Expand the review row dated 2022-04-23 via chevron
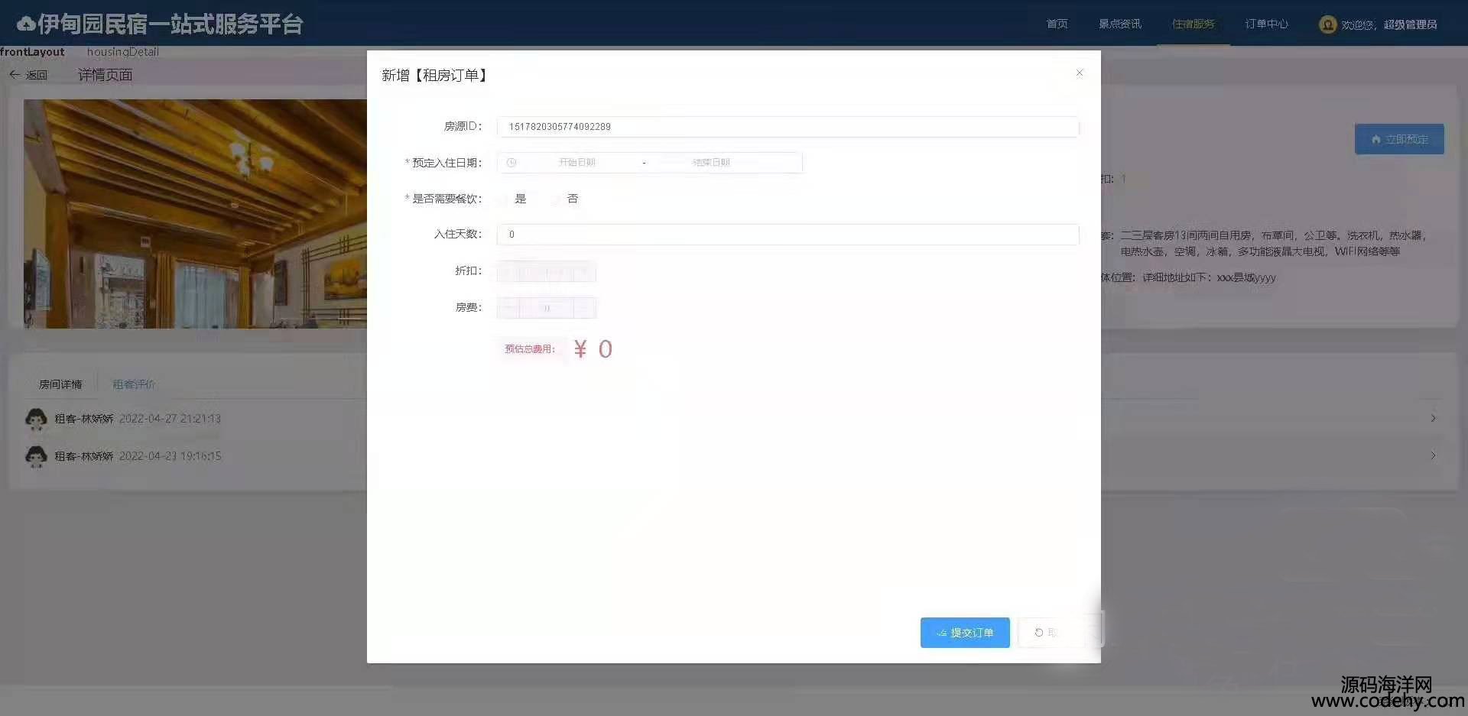Screen dimensions: 1468x716 pos(1433,455)
